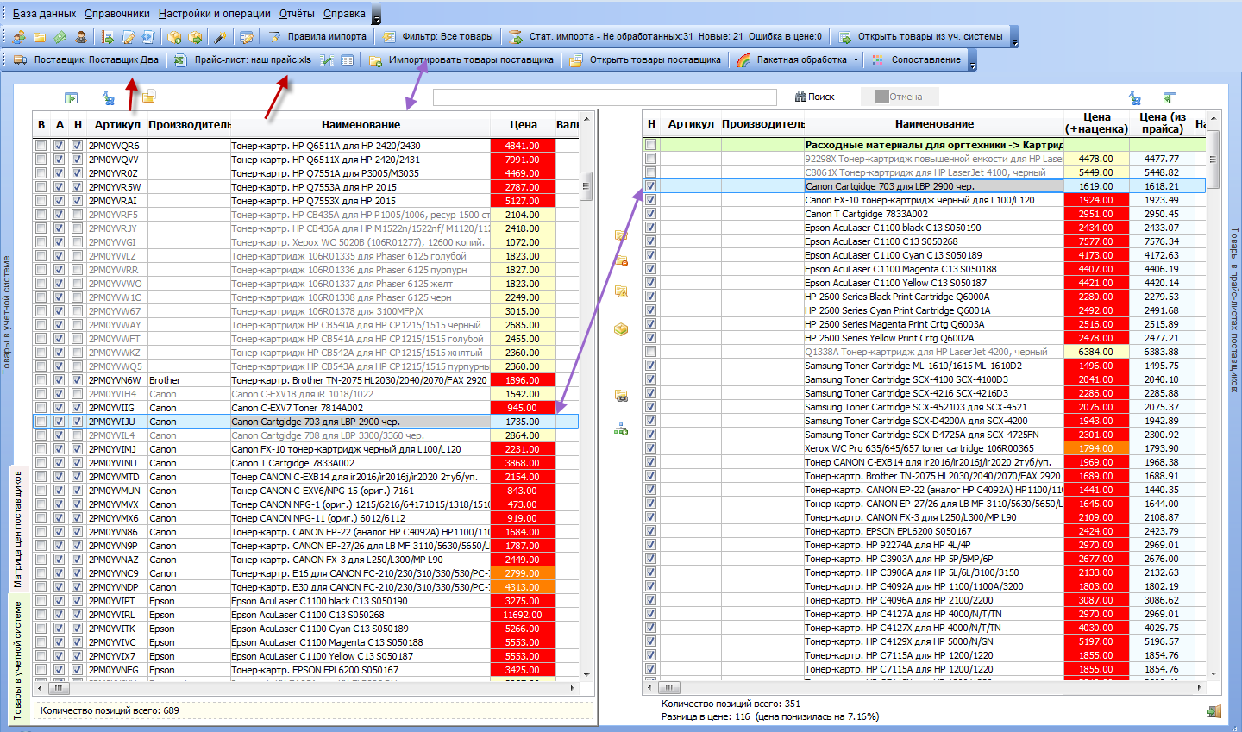Toggle the Xerox WC Pro 635 row checkbox
Image resolution: width=1242 pixels, height=732 pixels.
pos(651,448)
